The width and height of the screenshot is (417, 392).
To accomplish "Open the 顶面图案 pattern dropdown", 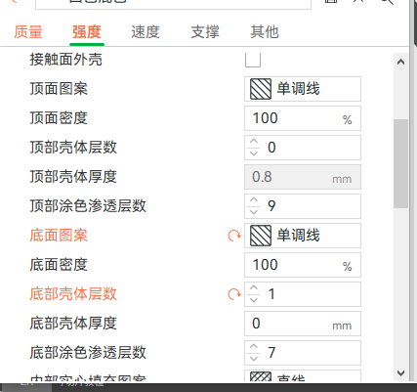I will (303, 89).
